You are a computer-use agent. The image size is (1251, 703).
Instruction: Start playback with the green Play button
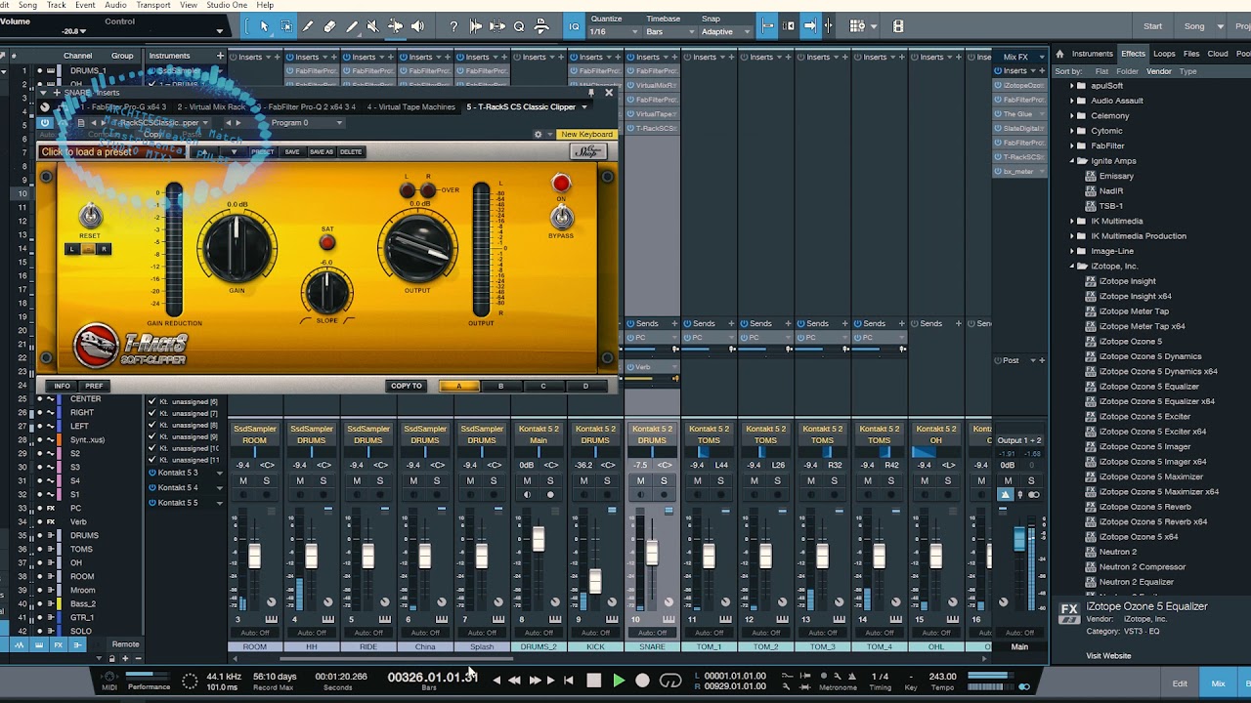click(x=619, y=680)
